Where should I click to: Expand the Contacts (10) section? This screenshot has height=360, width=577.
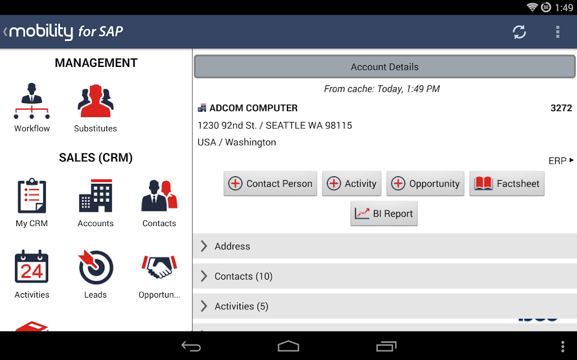pos(384,276)
